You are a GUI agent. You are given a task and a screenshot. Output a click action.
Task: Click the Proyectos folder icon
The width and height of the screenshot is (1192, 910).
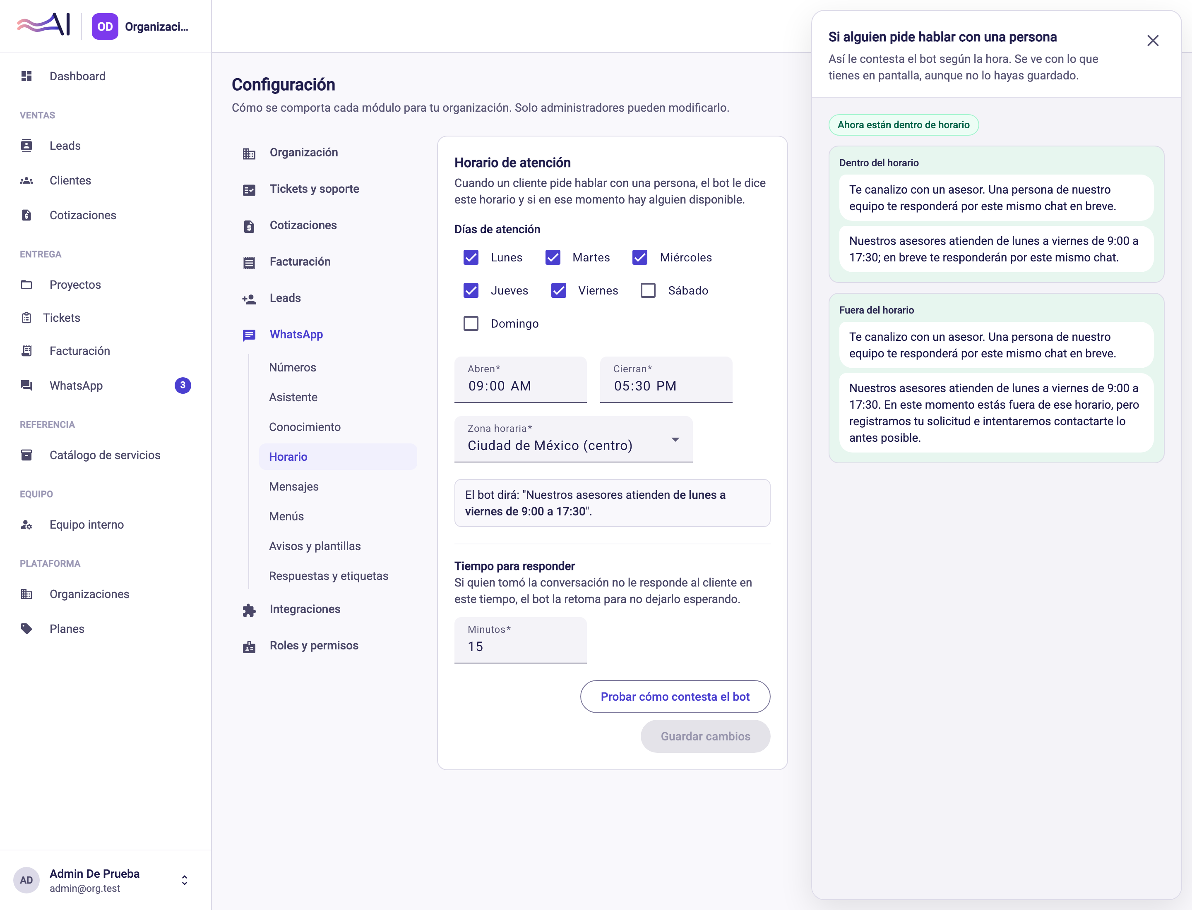(x=26, y=285)
